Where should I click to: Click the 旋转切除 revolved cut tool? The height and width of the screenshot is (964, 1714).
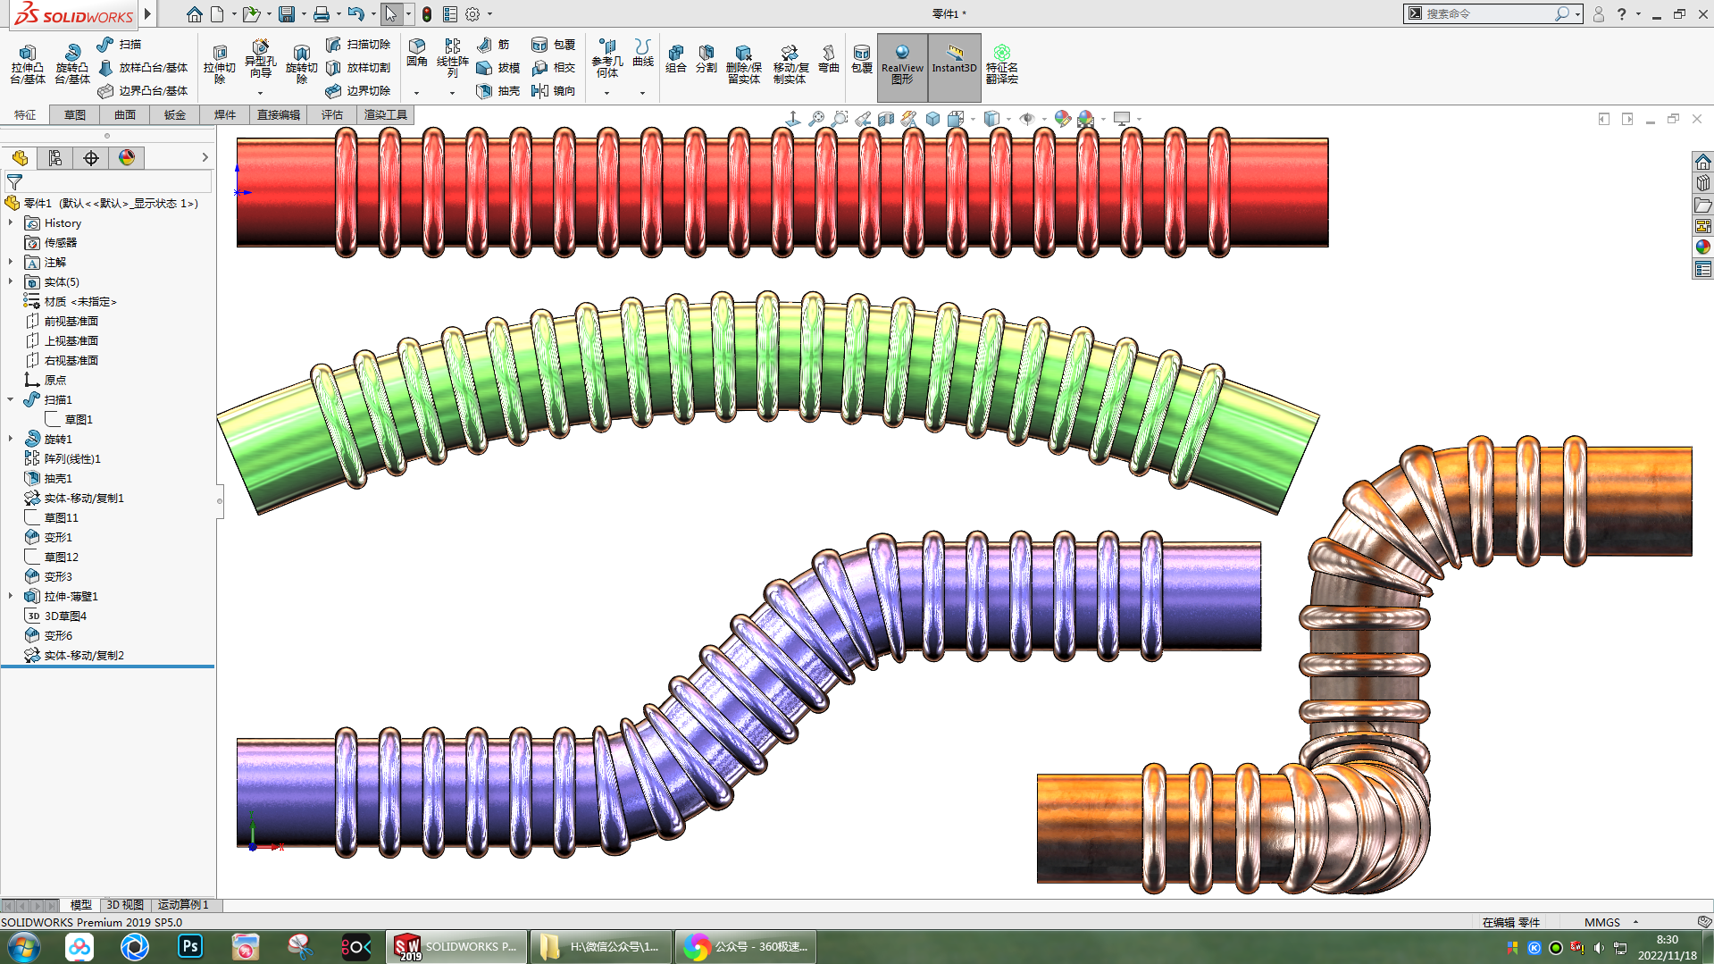[x=302, y=64]
